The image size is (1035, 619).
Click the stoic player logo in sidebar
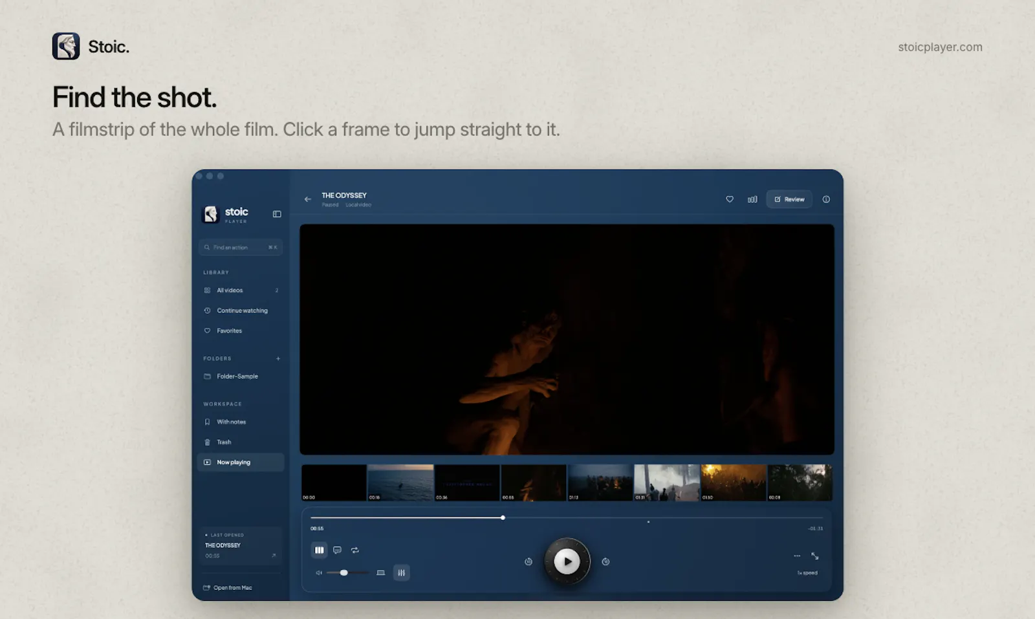click(226, 214)
